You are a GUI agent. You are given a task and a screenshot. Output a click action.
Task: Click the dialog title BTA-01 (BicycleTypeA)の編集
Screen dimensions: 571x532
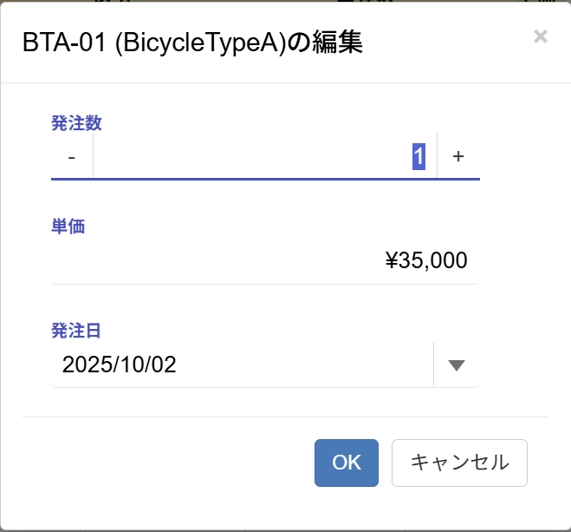[x=192, y=43]
